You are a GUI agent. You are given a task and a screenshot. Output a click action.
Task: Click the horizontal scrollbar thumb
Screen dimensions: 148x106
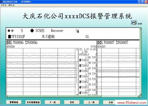coord(55,96)
